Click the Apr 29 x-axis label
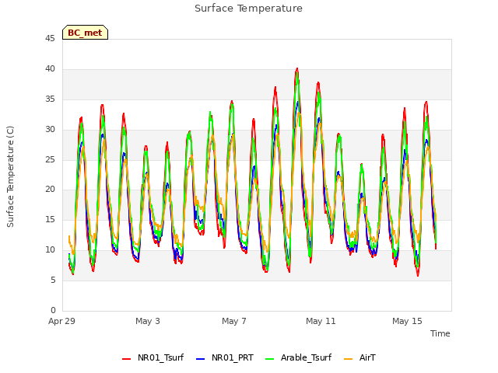 point(61,321)
